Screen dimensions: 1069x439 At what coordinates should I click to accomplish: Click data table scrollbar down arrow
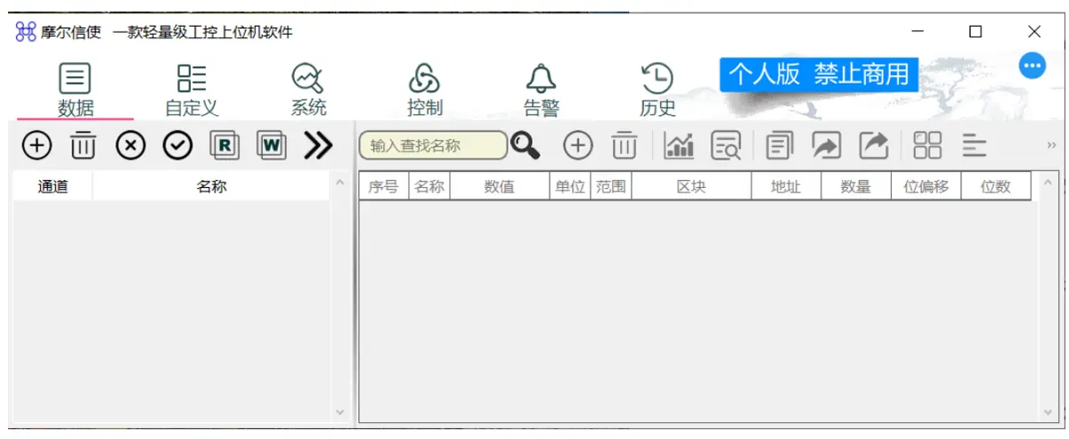tap(1048, 413)
